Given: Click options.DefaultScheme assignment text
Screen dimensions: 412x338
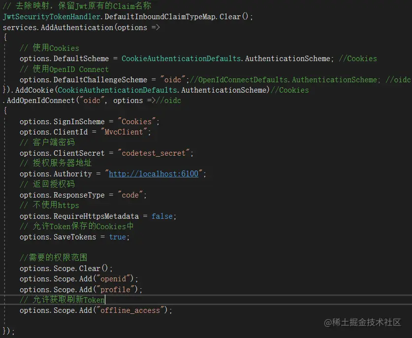Looking at the screenshot, I should pos(64,59).
